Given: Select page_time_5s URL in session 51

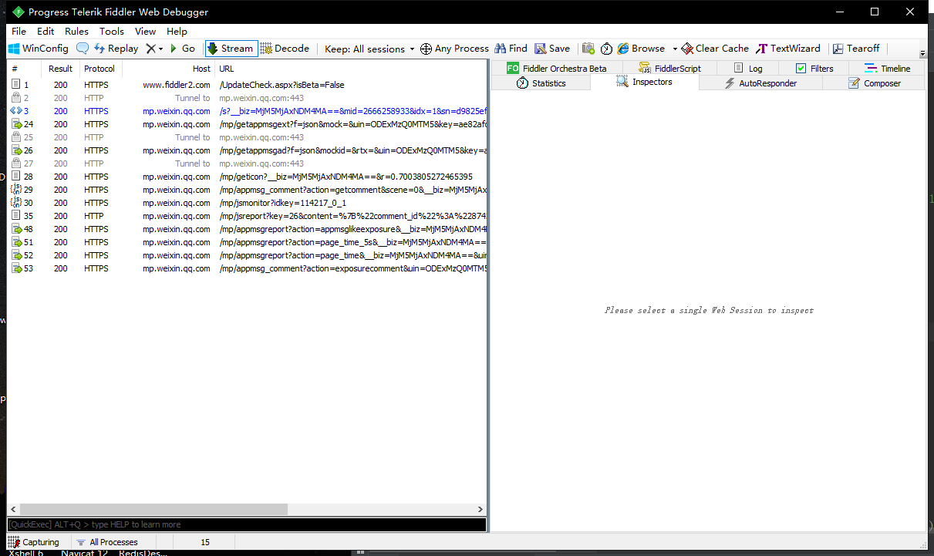Looking at the screenshot, I should pos(352,242).
